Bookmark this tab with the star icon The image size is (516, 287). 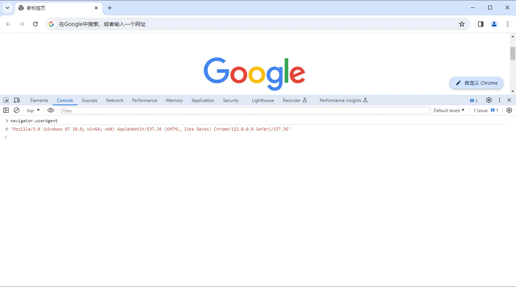click(x=462, y=24)
